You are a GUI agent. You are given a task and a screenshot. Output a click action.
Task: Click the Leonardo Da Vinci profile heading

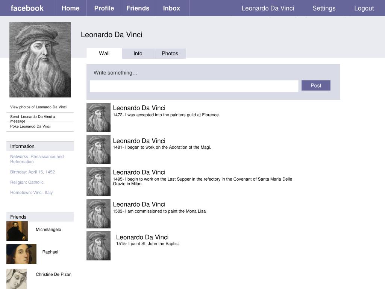[x=111, y=35]
